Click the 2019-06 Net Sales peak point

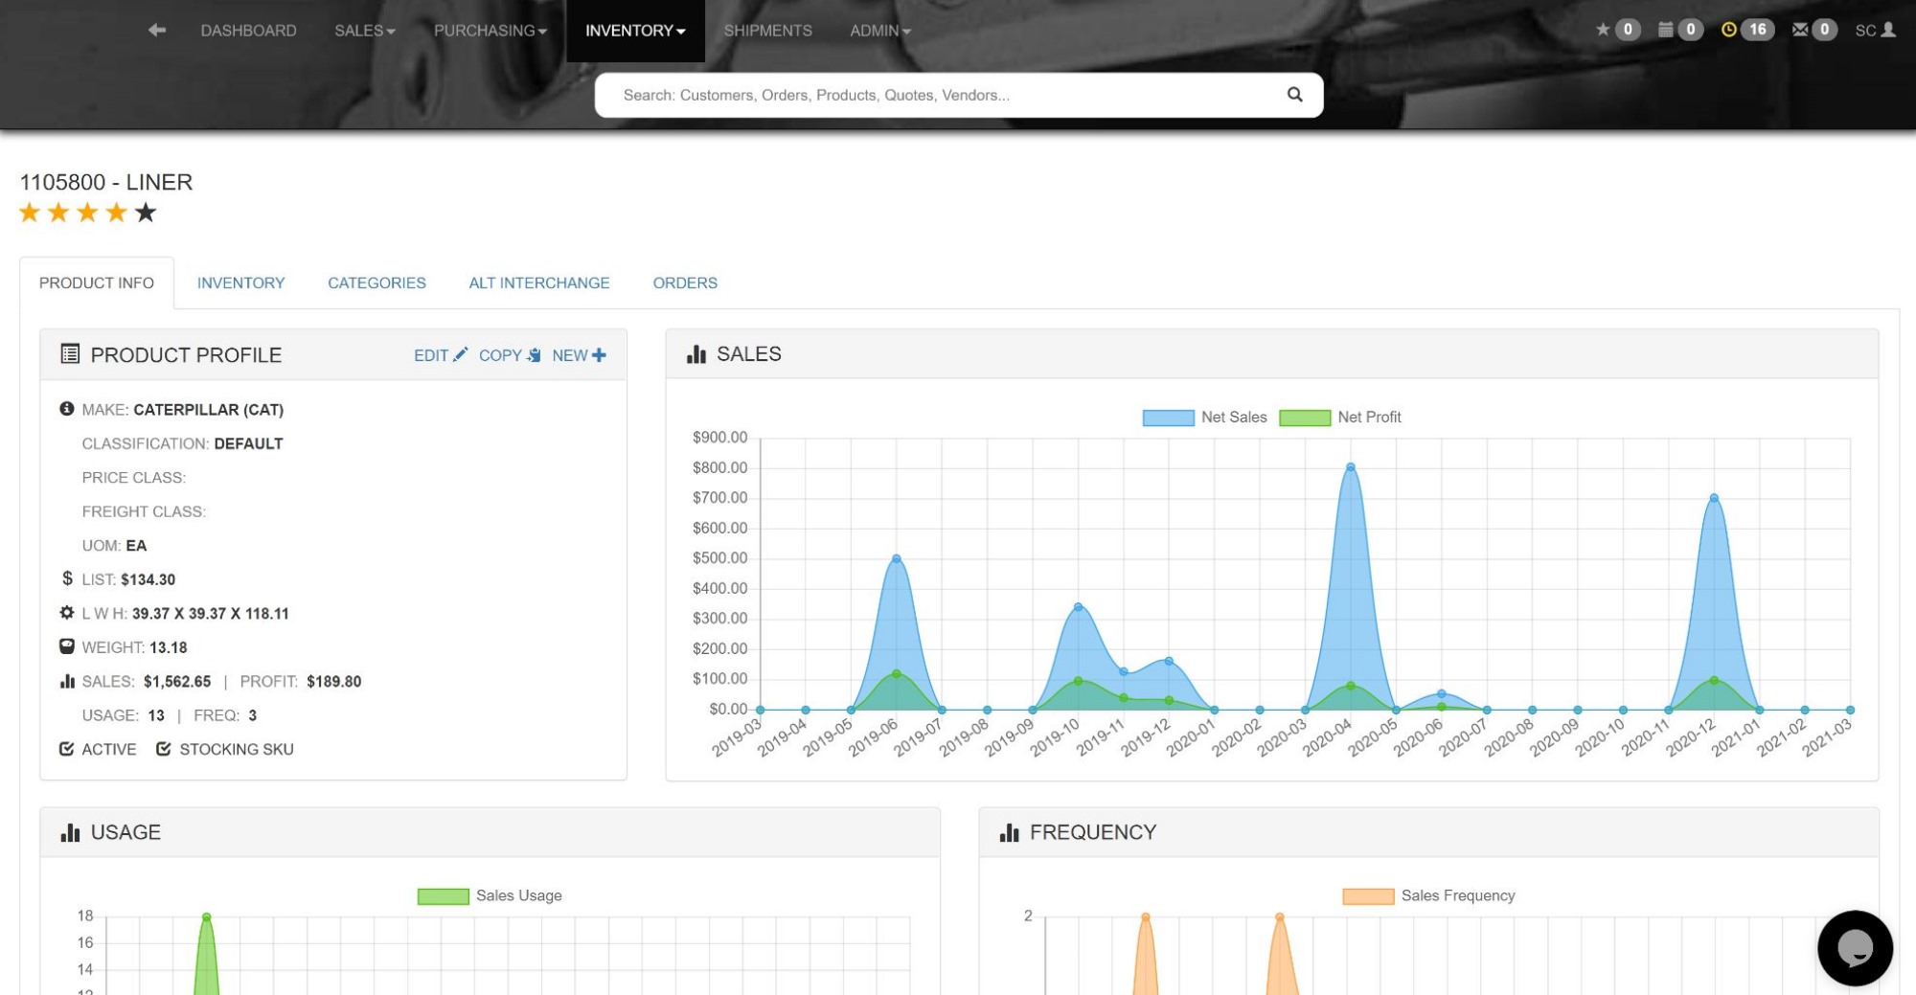coord(897,558)
